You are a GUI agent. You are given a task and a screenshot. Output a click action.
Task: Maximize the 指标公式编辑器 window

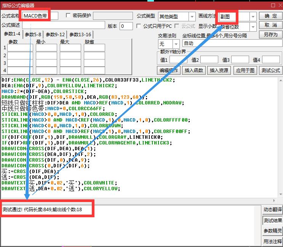(272, 5)
